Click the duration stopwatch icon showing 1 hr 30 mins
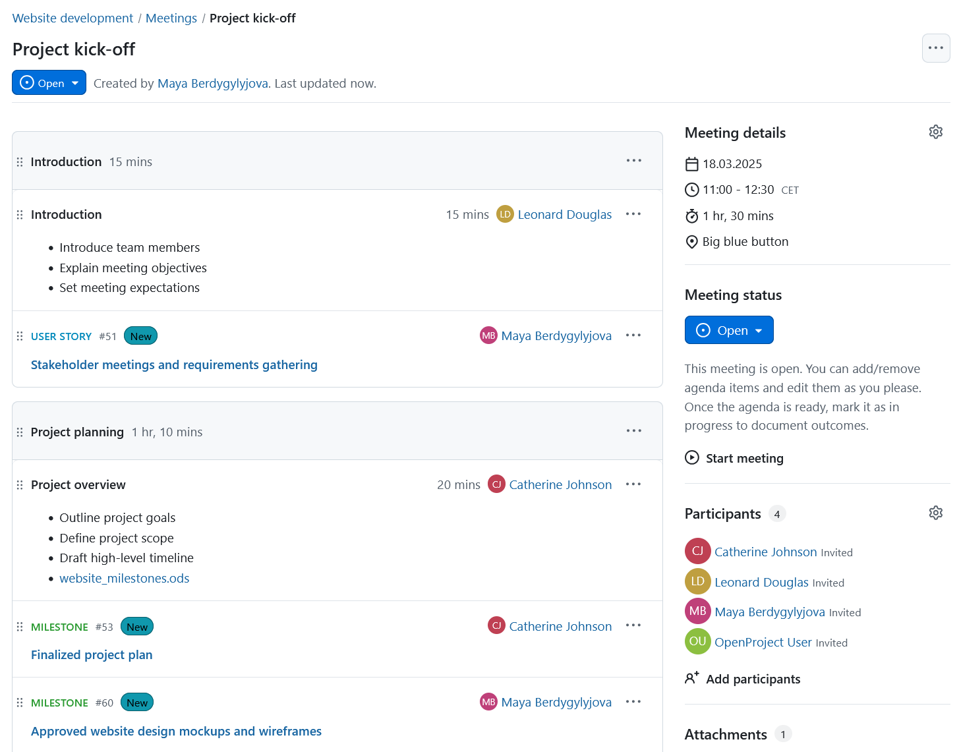 click(x=691, y=216)
